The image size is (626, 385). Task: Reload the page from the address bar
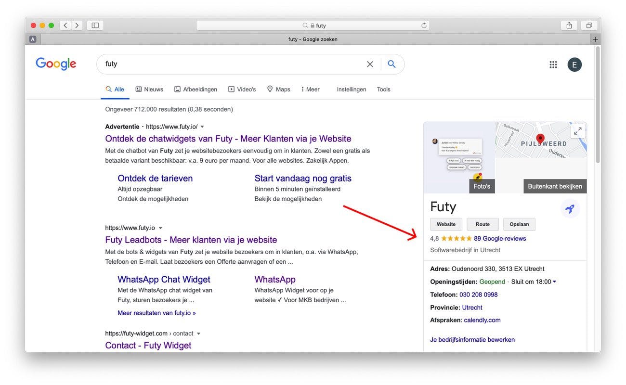(424, 26)
